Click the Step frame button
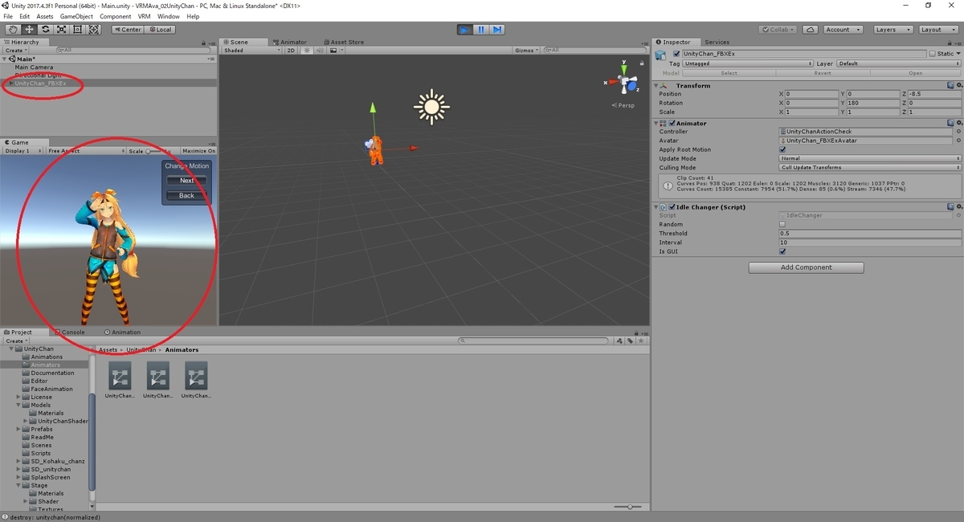The width and height of the screenshot is (964, 522). pos(497,30)
